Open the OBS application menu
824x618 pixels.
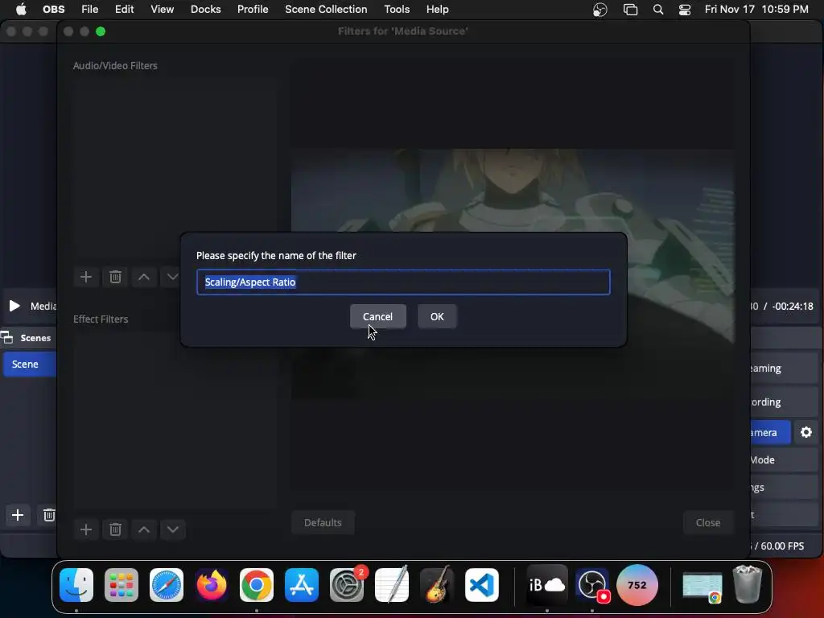click(54, 9)
